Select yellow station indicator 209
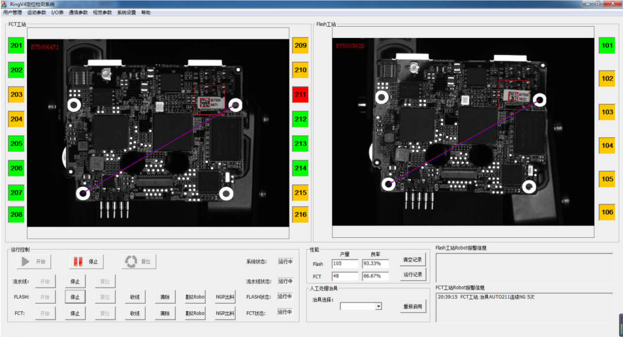This screenshot has height=337, width=623. tap(300, 45)
